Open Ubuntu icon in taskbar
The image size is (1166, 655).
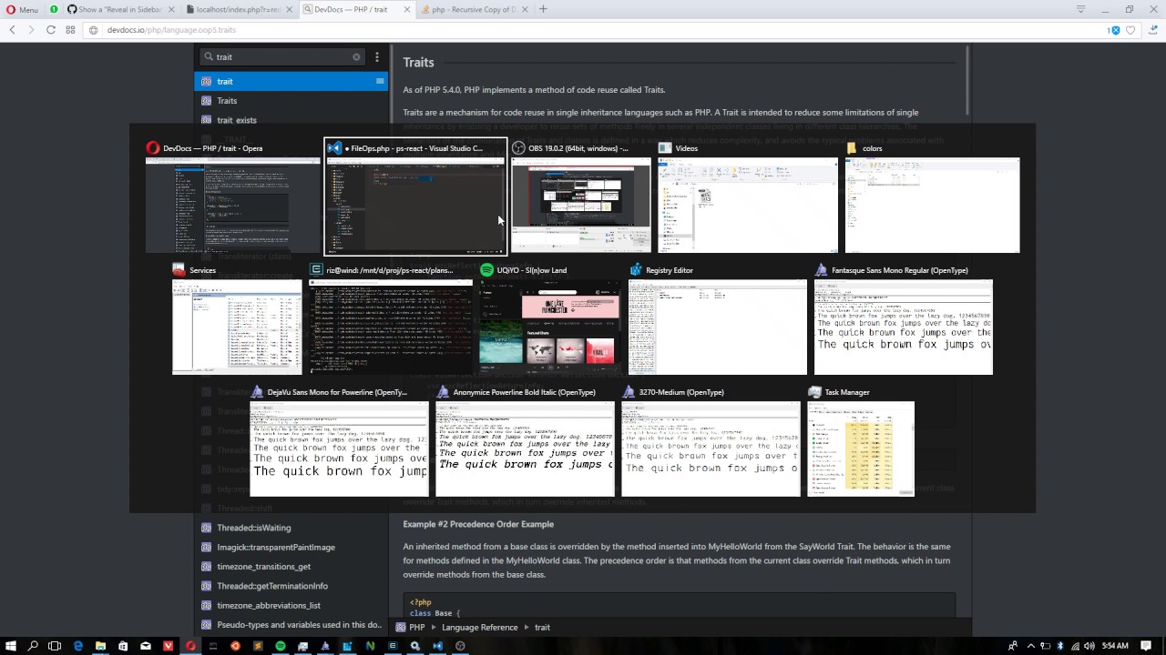click(235, 646)
